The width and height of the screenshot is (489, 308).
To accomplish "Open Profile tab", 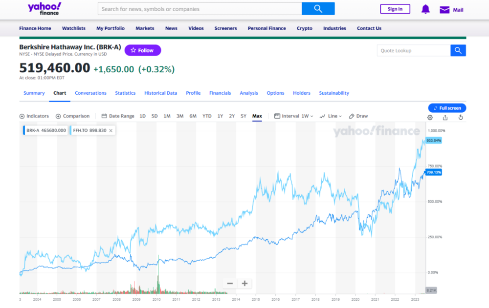I will pos(193,93).
